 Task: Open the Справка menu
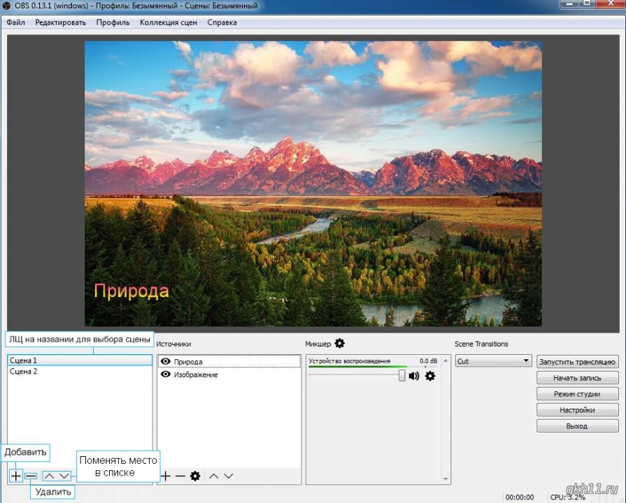(222, 22)
